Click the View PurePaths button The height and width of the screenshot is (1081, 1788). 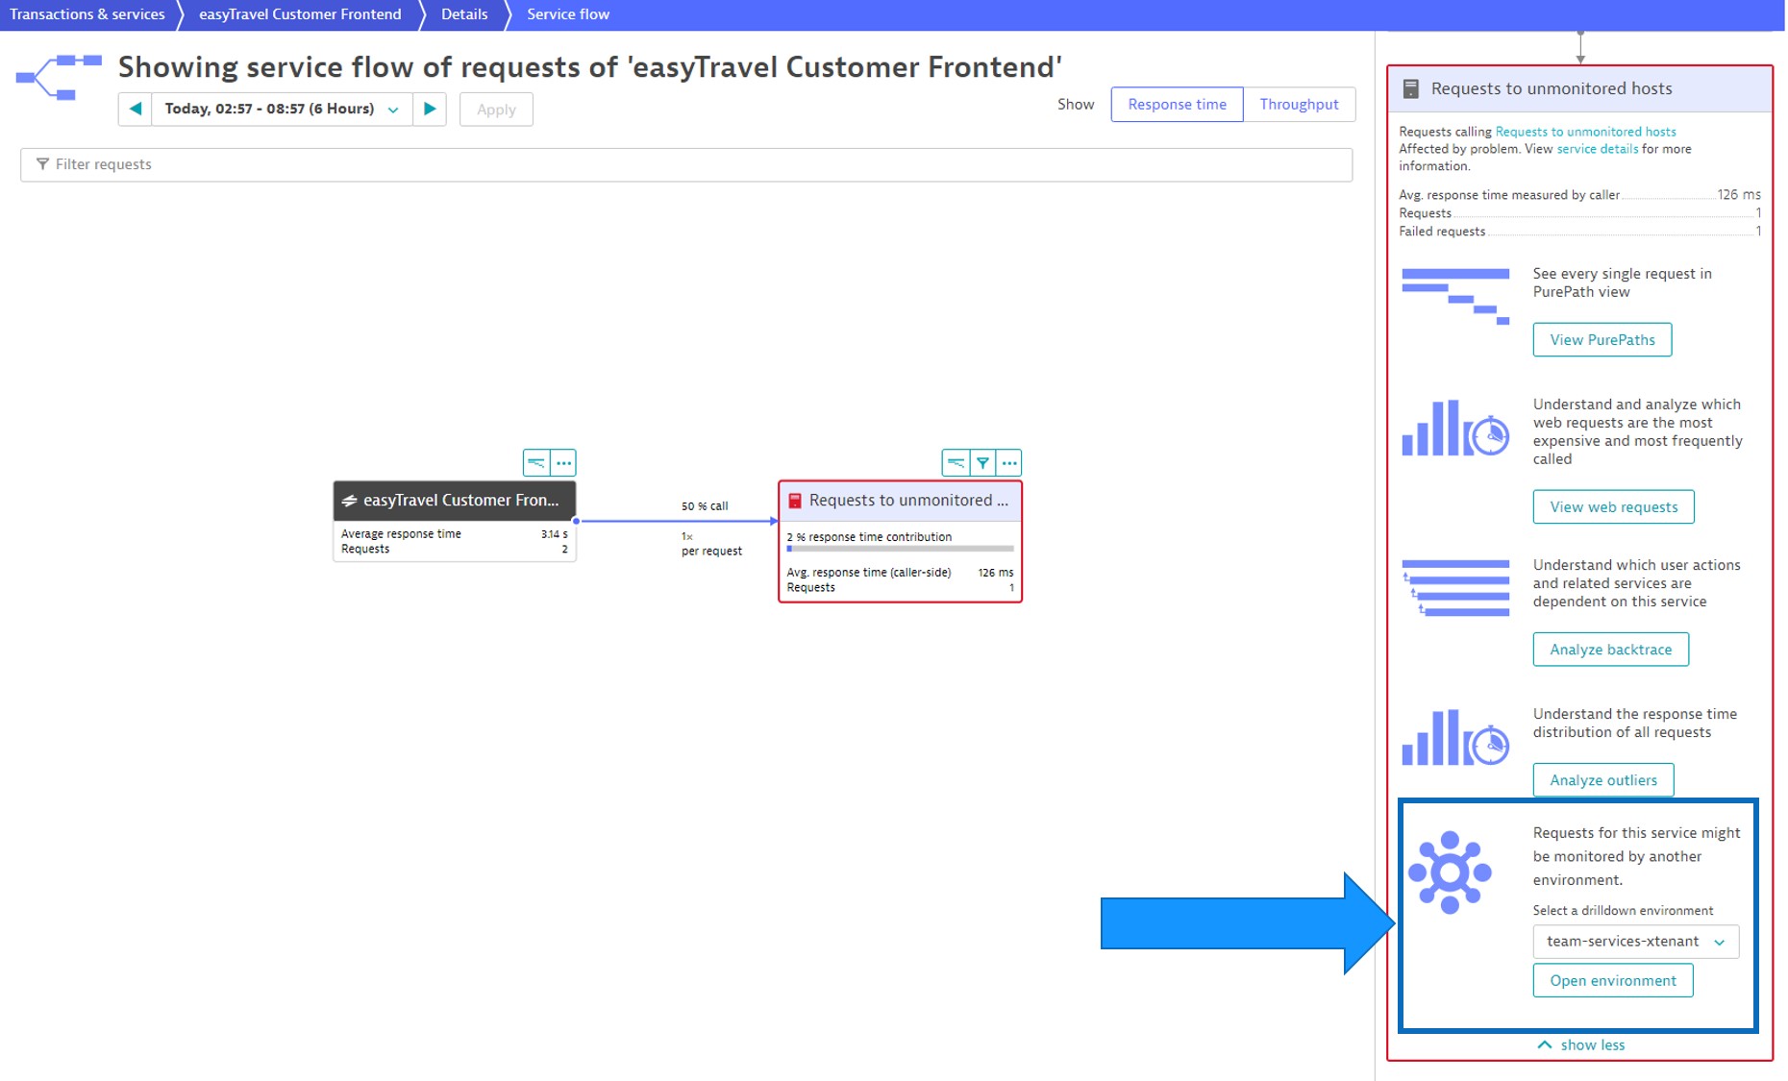point(1602,339)
